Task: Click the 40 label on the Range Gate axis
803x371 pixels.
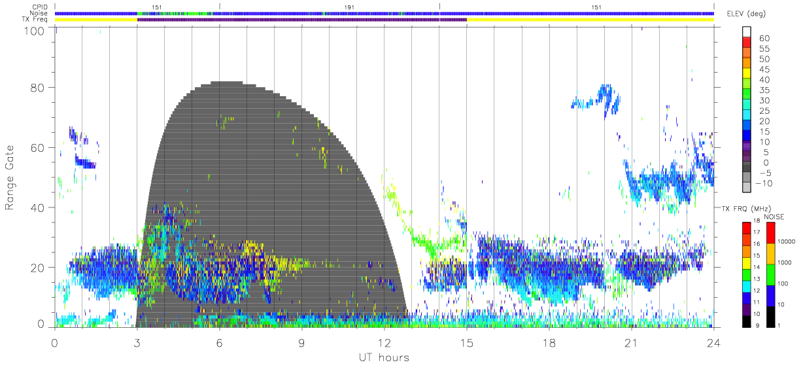Action: [37, 207]
